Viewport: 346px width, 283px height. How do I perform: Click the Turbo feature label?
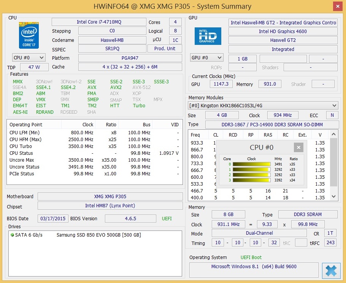139,106
